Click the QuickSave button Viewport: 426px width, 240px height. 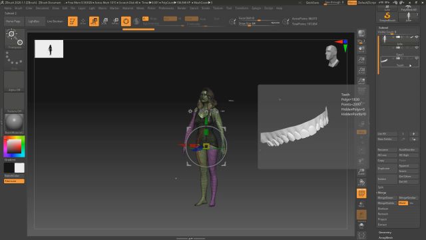point(312,3)
